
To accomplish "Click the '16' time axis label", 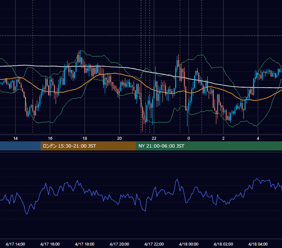I will pyautogui.click(x=50, y=138).
